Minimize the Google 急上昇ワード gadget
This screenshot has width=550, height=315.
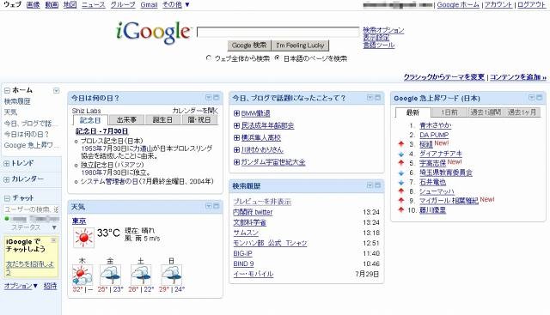[x=540, y=98]
